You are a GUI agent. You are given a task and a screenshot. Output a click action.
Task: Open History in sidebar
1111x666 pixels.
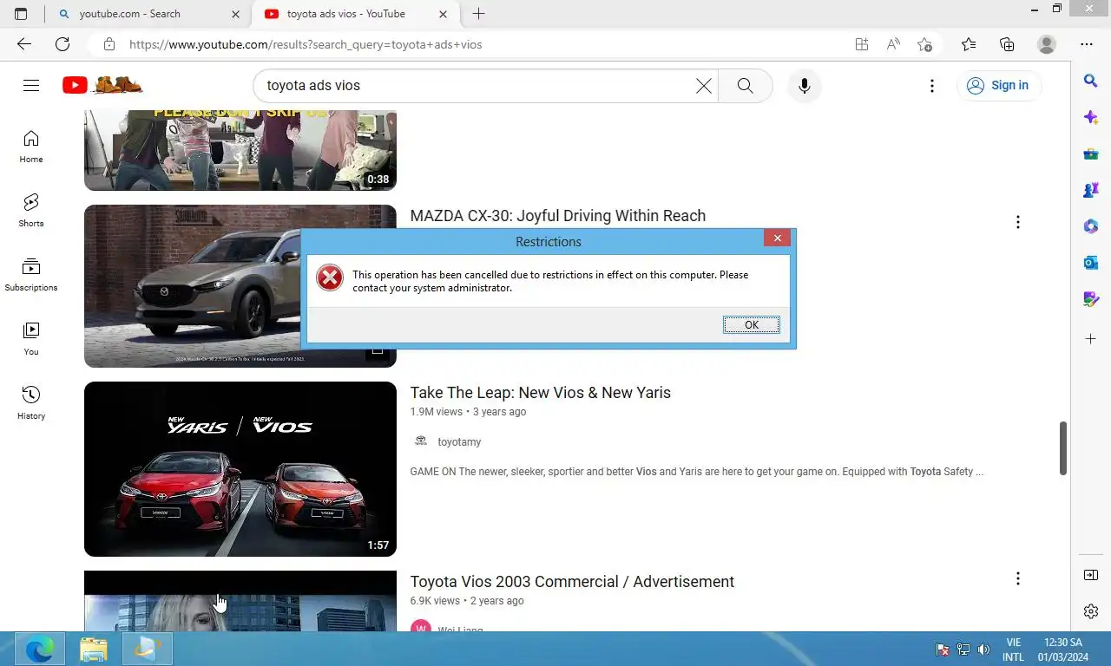(31, 403)
